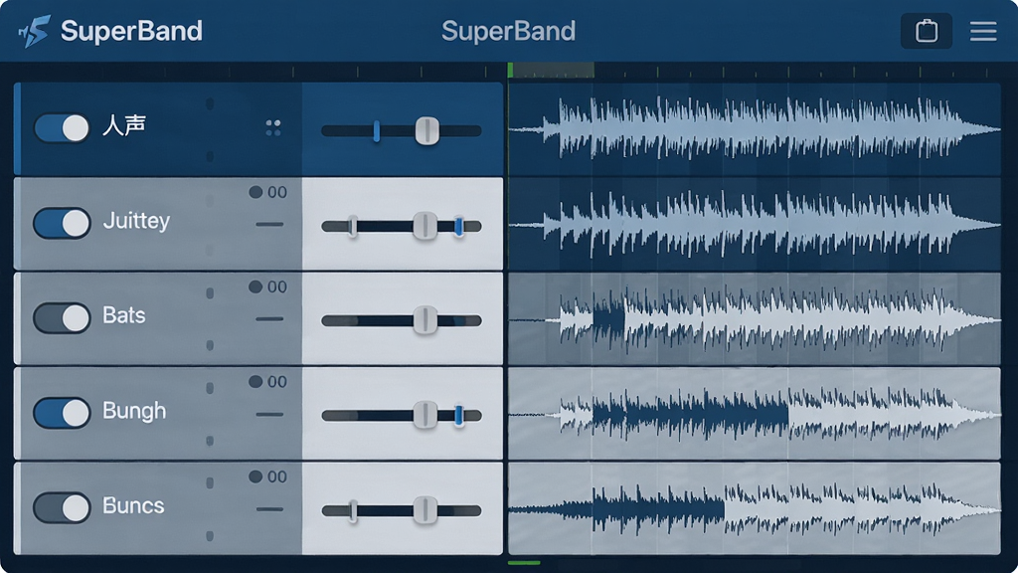Click the dash icon on Juittey track
This screenshot has width=1018, height=573.
269,224
